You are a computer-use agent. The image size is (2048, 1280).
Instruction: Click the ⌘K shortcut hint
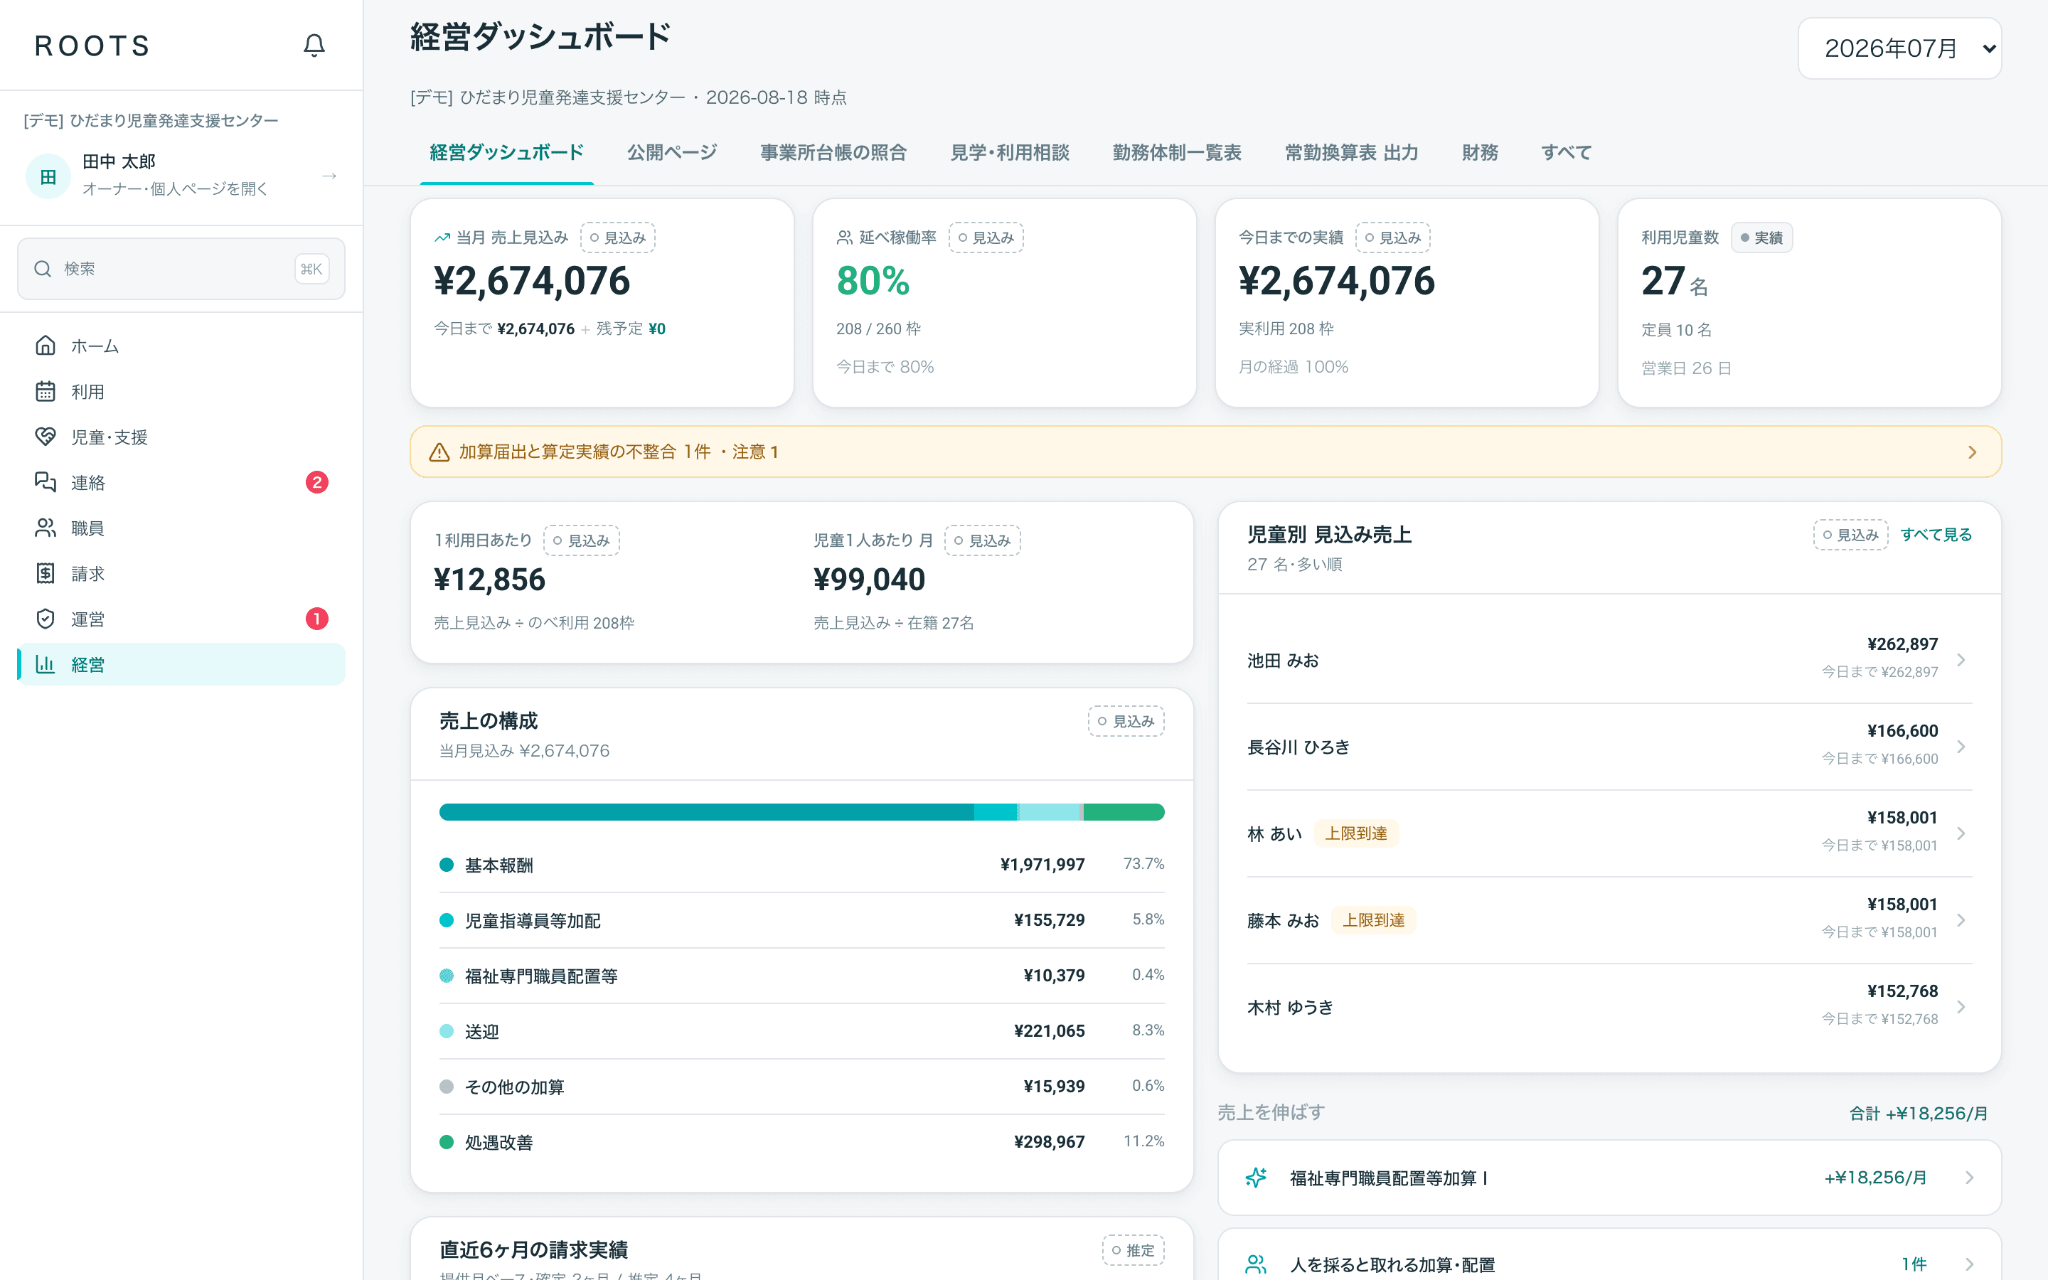pyautogui.click(x=311, y=268)
